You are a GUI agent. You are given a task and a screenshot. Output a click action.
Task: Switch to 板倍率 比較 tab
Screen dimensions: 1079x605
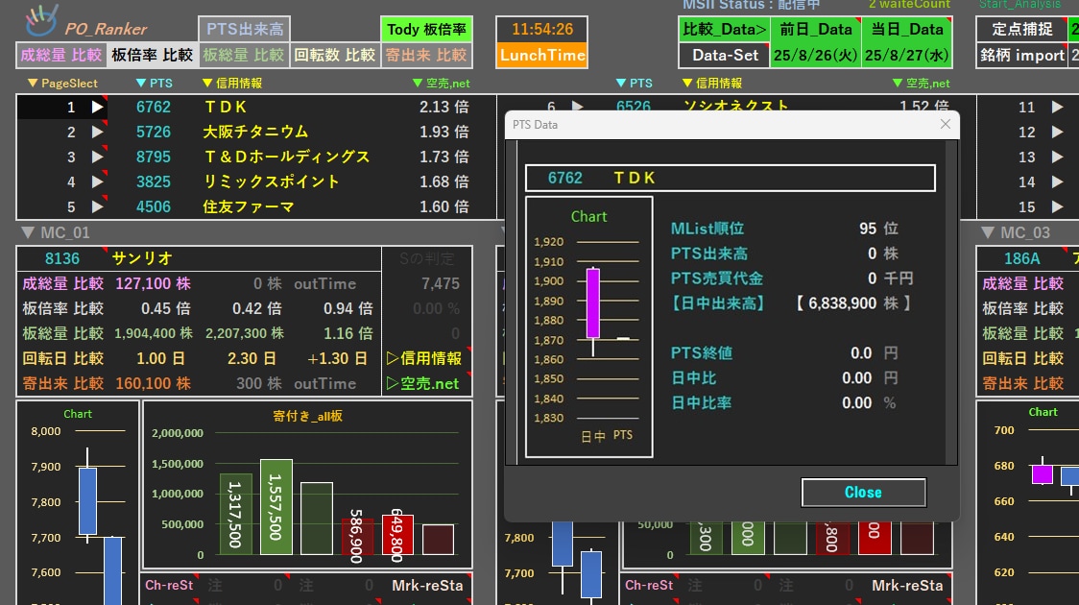coord(152,55)
